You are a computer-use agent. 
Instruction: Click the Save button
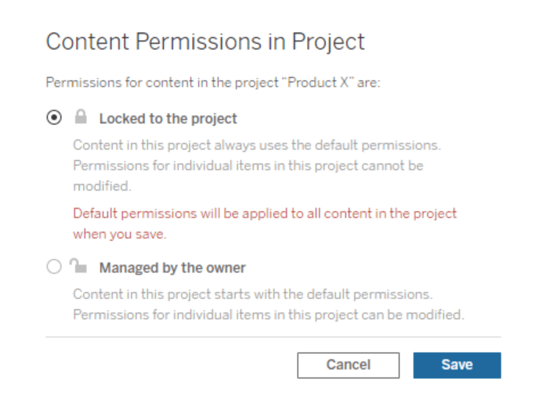(457, 365)
